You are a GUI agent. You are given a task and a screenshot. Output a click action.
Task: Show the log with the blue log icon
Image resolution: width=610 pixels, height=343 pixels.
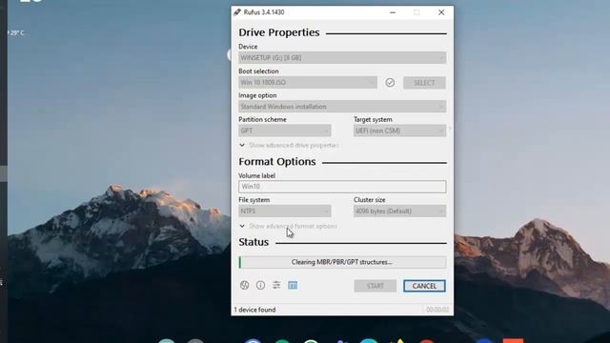click(293, 286)
